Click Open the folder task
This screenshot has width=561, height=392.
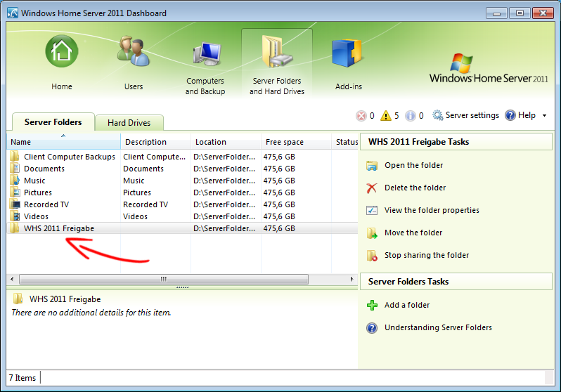pos(413,165)
